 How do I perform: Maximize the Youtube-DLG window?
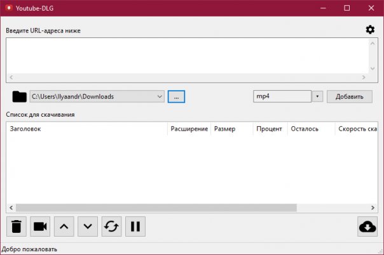346,8
